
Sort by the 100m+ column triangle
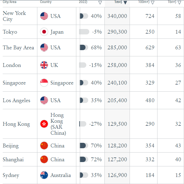153,2
